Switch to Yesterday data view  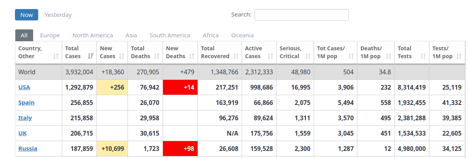point(58,15)
